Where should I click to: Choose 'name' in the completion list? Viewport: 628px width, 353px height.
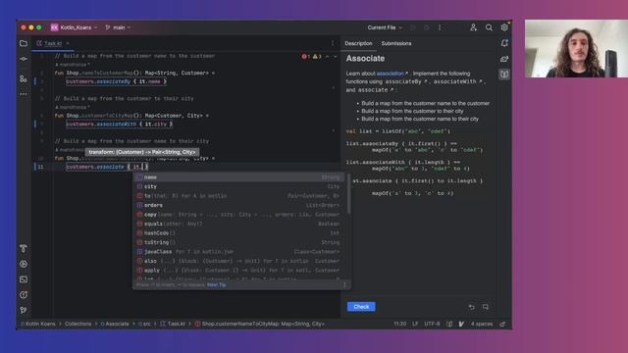[239, 177]
